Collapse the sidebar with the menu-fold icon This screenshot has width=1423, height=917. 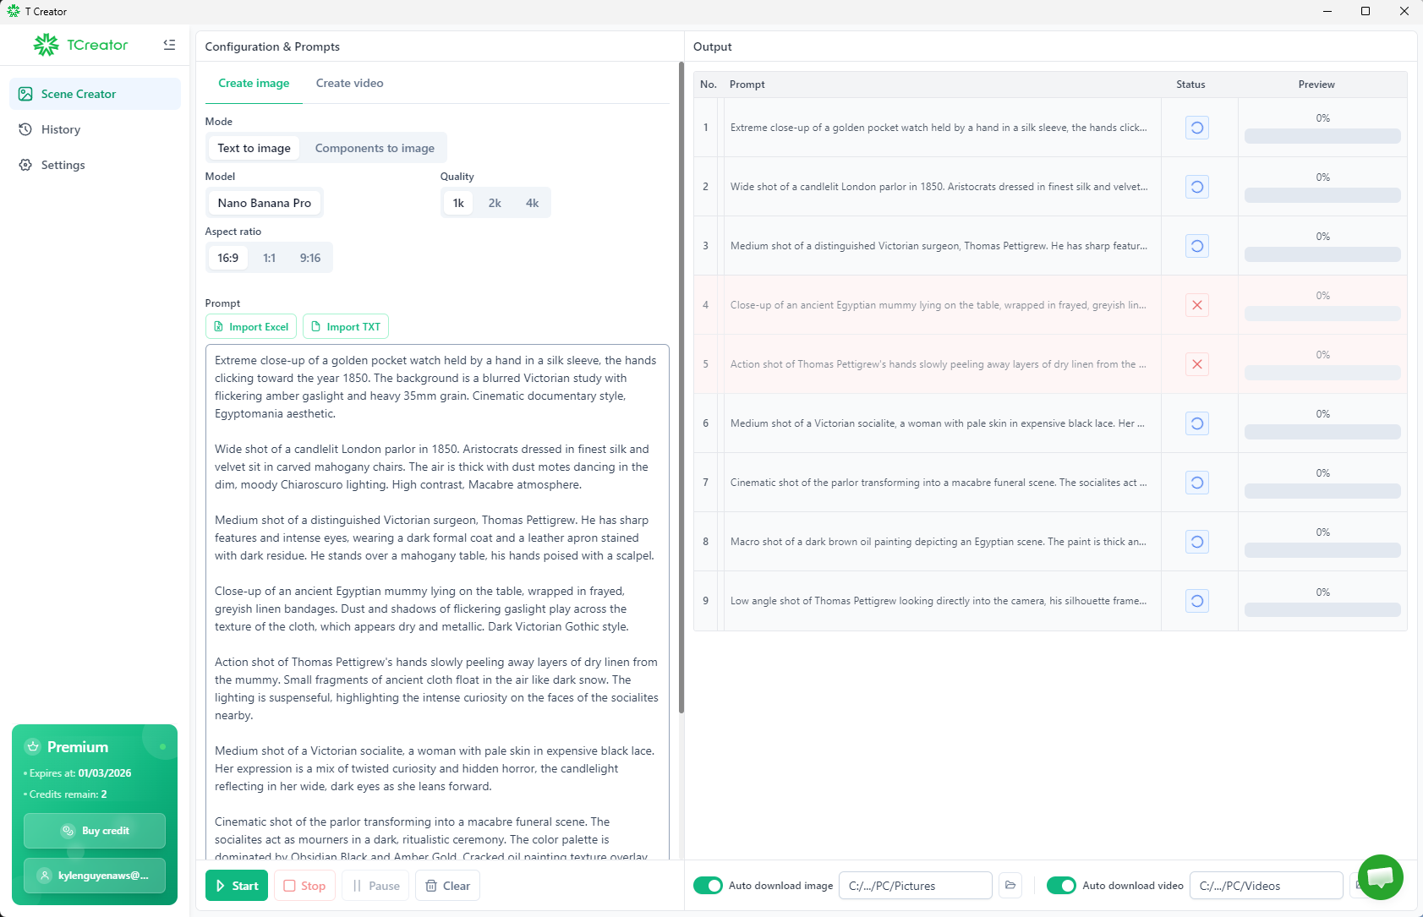(x=169, y=45)
